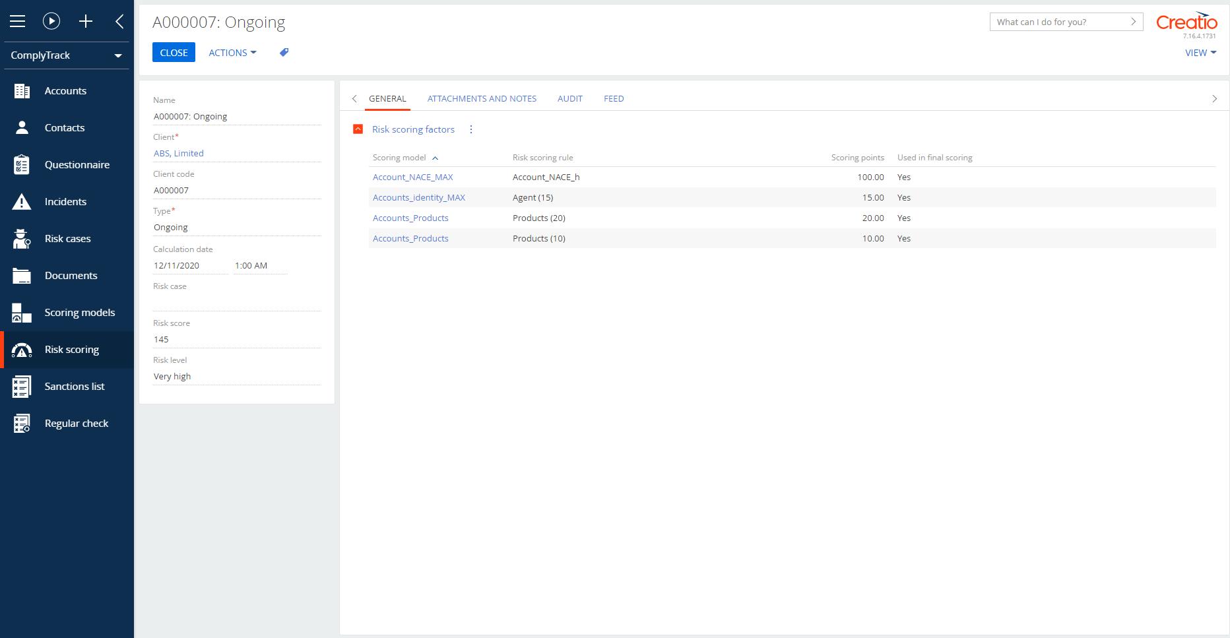Viewport: 1230px width, 638px height.
Task: Open the Accounts section
Action: coord(65,90)
